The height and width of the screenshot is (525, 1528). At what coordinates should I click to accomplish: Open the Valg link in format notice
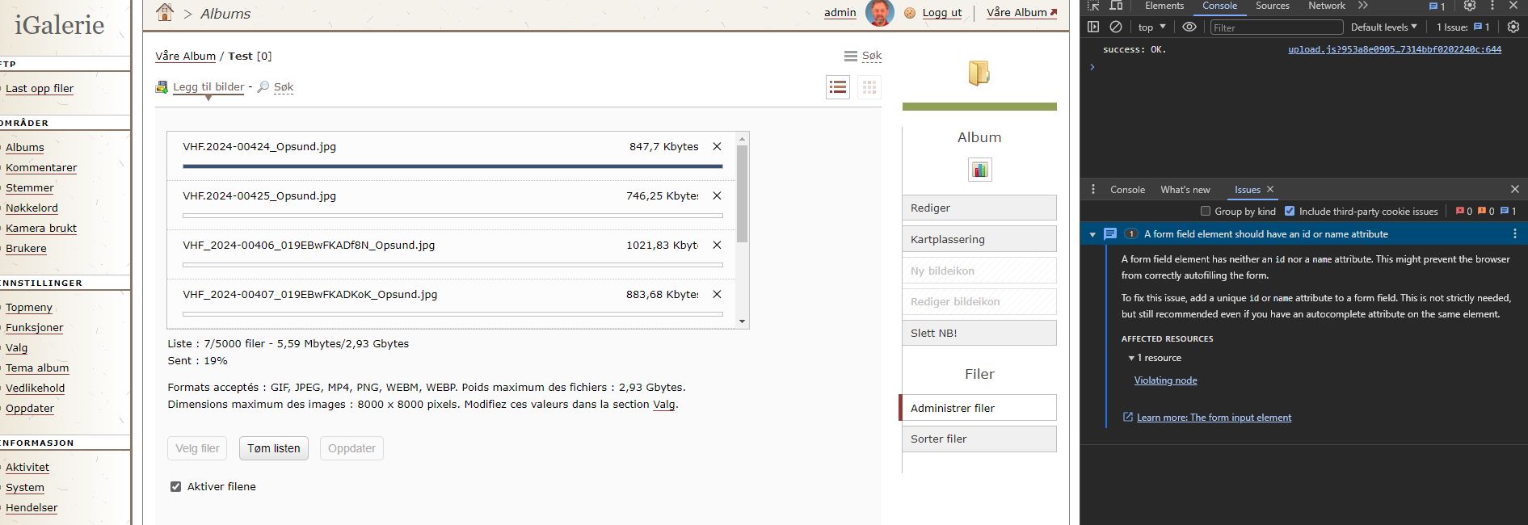pyautogui.click(x=663, y=405)
